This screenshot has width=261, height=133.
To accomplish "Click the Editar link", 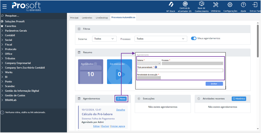I will pos(97,126).
